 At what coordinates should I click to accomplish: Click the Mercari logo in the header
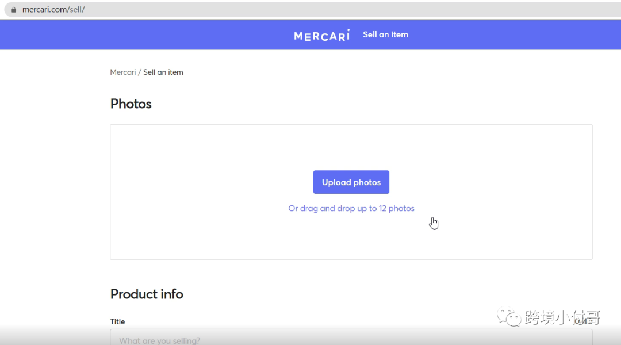321,35
